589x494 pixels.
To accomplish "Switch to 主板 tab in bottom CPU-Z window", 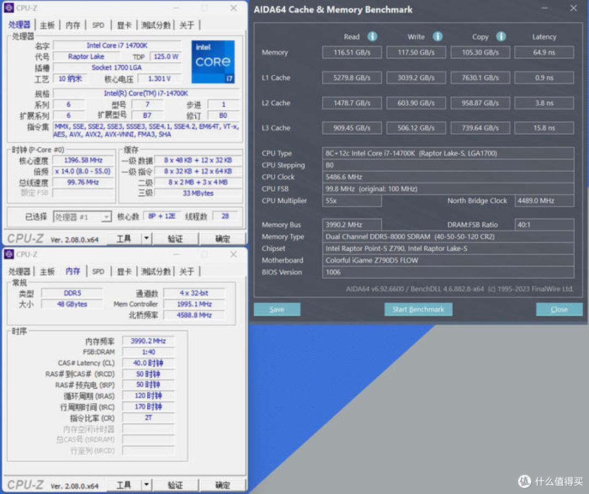I will [47, 272].
